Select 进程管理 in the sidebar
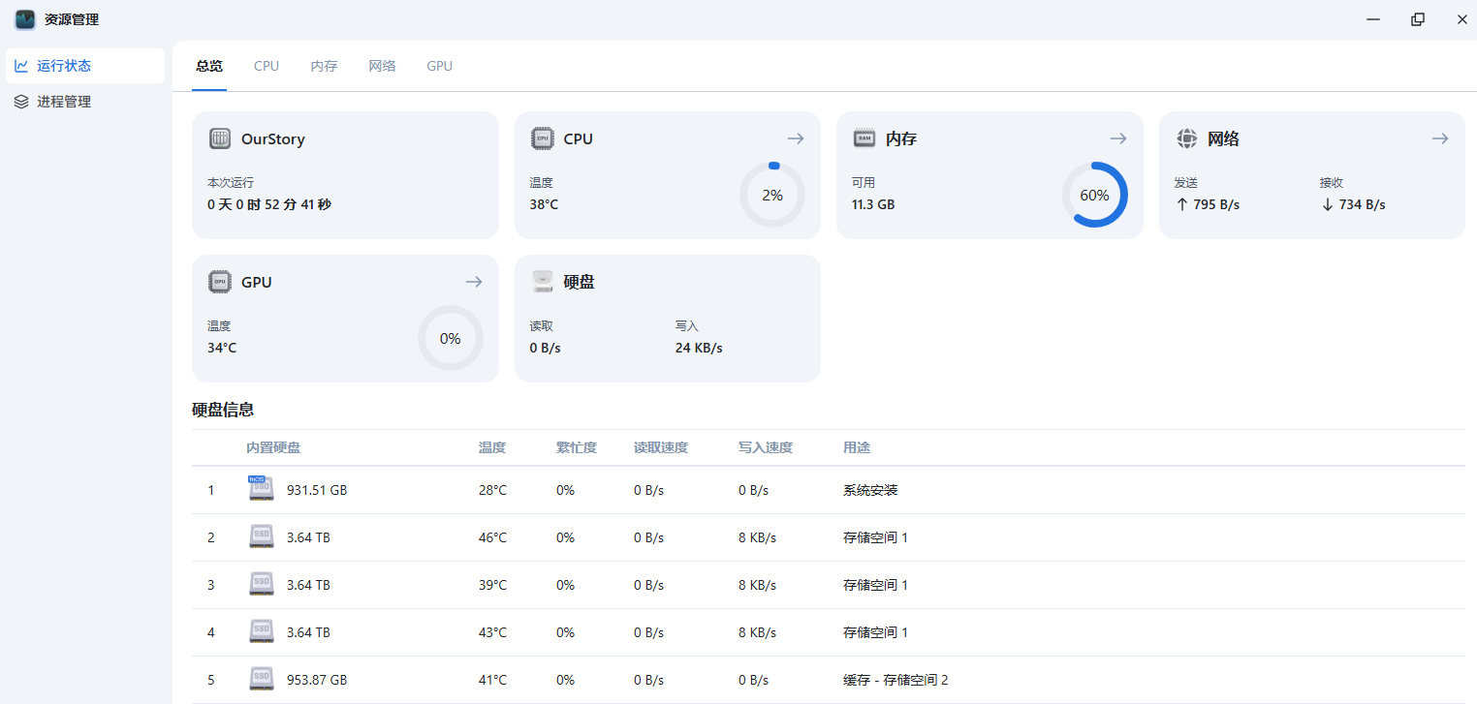Viewport: 1477px width, 704px height. [67, 101]
